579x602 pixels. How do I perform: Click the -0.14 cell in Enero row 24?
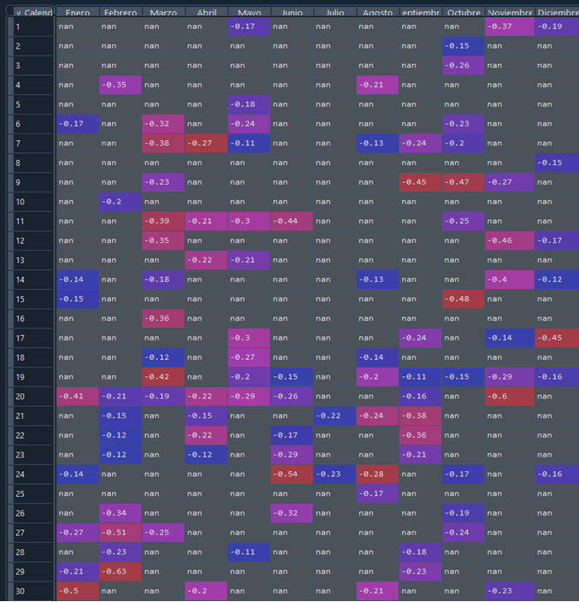(78, 474)
